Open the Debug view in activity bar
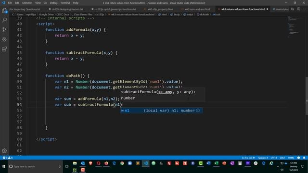Image resolution: width=308 pixels, height=173 pixels. (4, 39)
